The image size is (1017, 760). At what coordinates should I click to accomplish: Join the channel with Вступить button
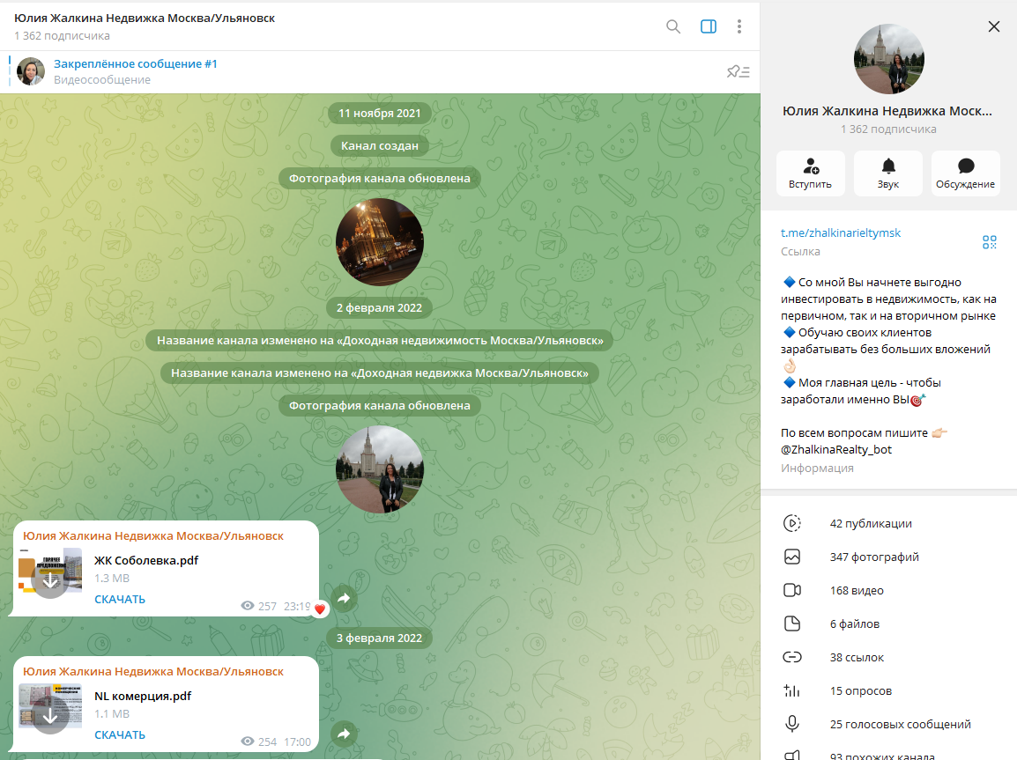pos(810,173)
